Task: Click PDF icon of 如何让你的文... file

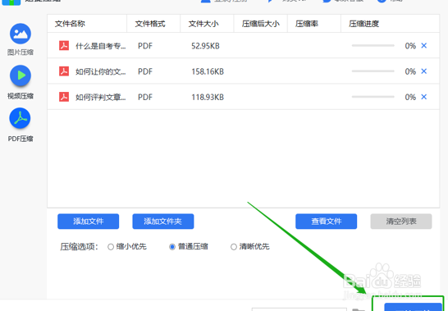Action: [64, 71]
